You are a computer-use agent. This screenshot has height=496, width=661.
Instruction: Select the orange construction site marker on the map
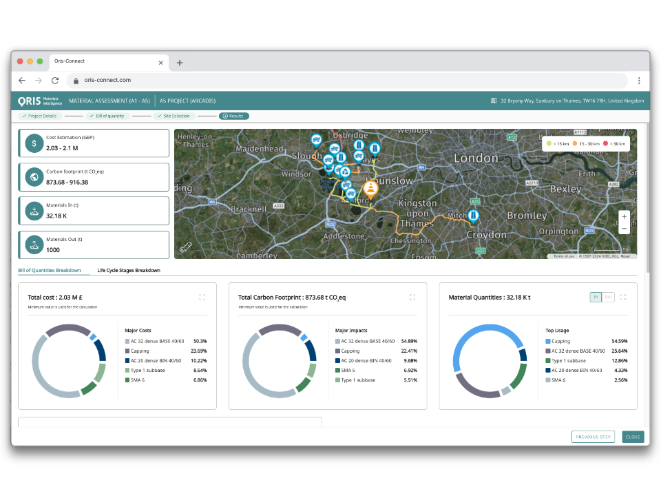[x=370, y=187]
